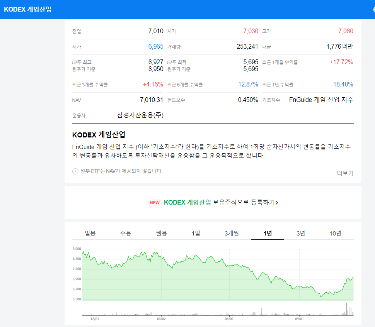Click the price line chart area
This screenshot has width=375, height=327.
(x=218, y=275)
